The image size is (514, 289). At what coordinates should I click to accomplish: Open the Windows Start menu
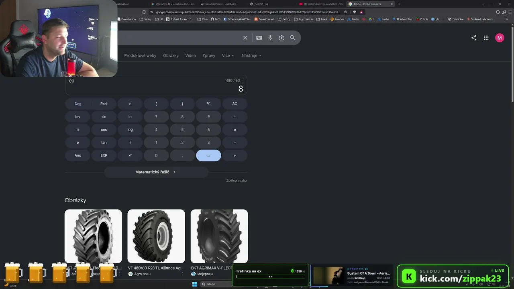[195, 284]
